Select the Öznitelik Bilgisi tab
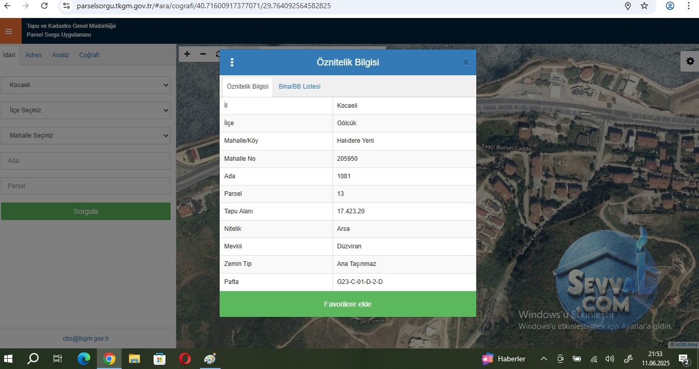This screenshot has height=369, width=699. [247, 87]
